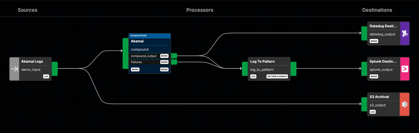Select the Log To Pattern node title

pyautogui.click(x=262, y=61)
